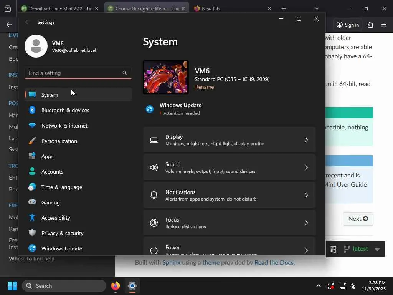Go to Next page in docs

pyautogui.click(x=358, y=219)
